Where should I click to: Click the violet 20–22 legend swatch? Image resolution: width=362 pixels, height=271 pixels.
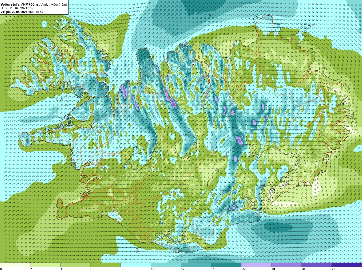coord(317,265)
